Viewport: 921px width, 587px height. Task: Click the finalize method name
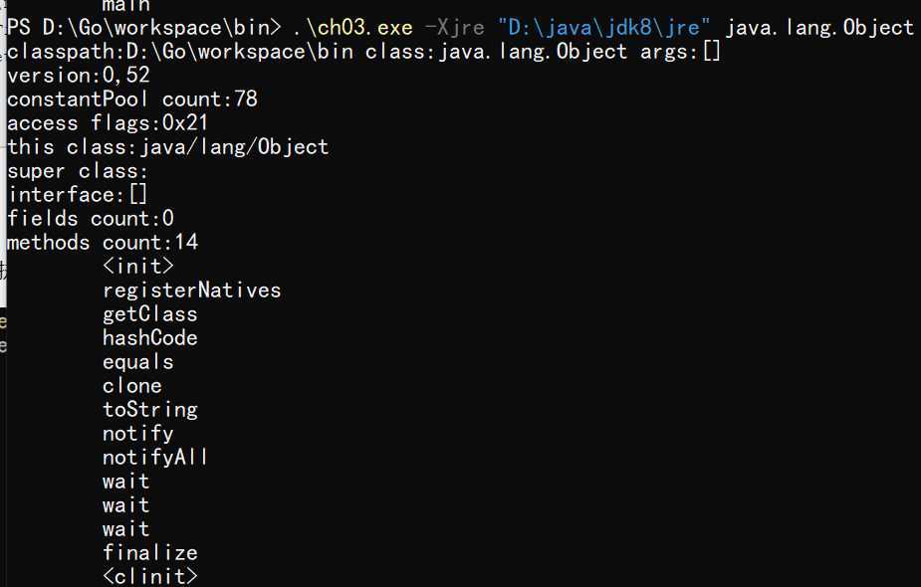(x=149, y=552)
